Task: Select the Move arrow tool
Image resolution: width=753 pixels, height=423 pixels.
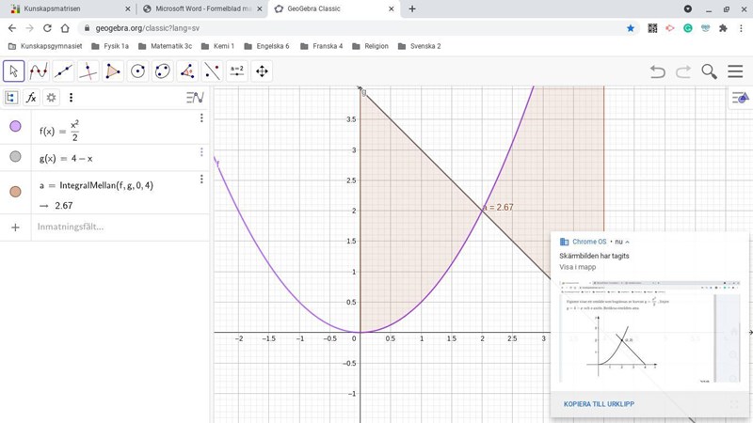Action: pos(14,71)
